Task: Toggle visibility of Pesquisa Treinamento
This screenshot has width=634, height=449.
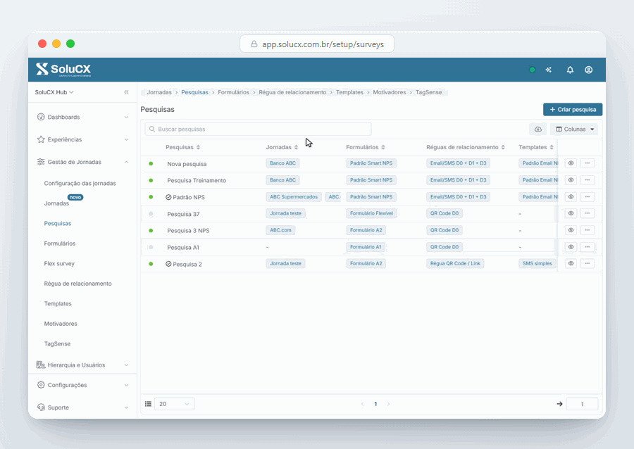Action: pos(571,180)
